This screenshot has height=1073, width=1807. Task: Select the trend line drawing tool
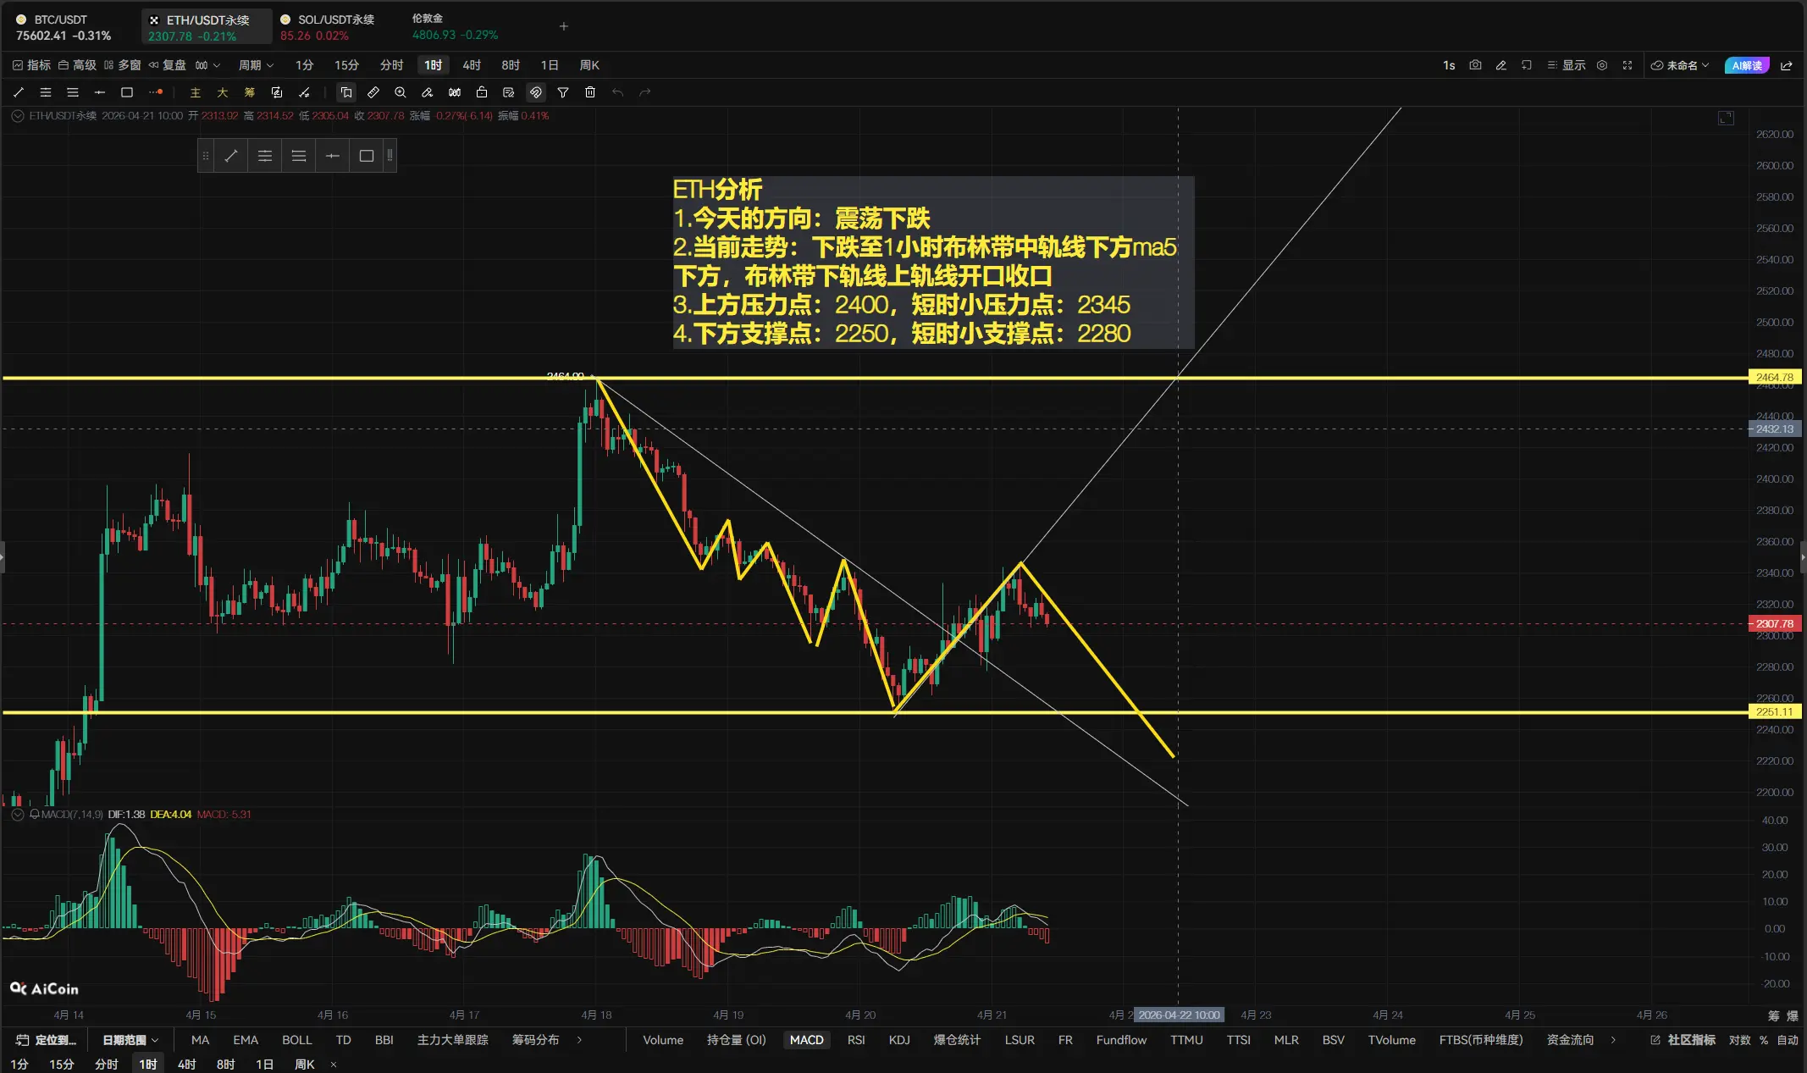click(x=19, y=92)
